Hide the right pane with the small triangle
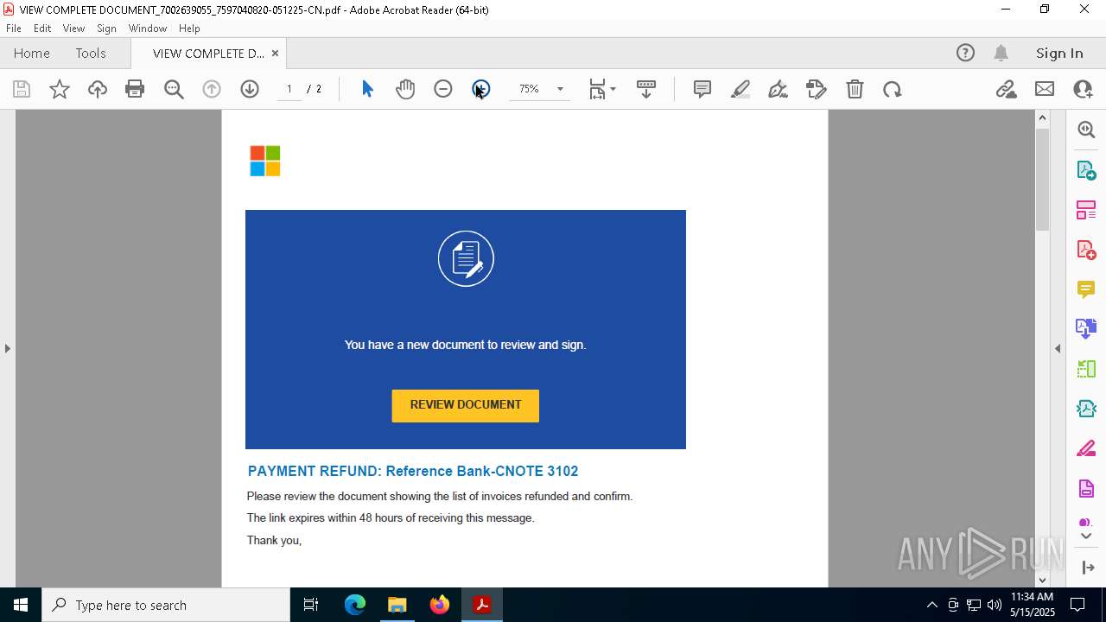Image resolution: width=1106 pixels, height=622 pixels. coord(1058,348)
